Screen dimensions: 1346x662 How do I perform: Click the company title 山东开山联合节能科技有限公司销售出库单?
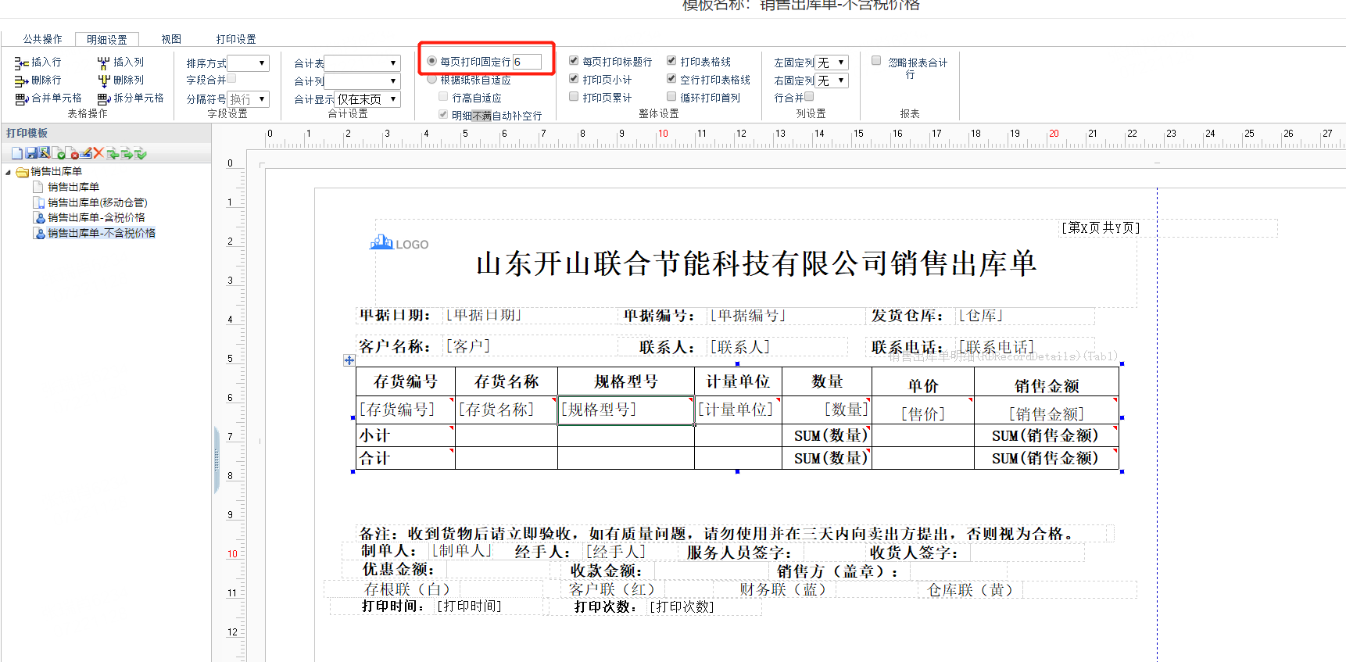pyautogui.click(x=756, y=263)
